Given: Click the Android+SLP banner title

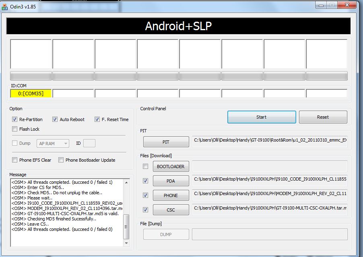Looking at the screenshot, I should tap(179, 26).
